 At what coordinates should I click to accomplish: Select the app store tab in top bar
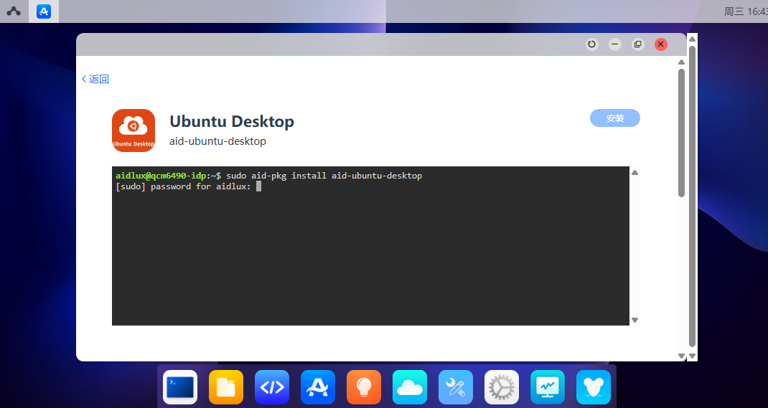44,11
